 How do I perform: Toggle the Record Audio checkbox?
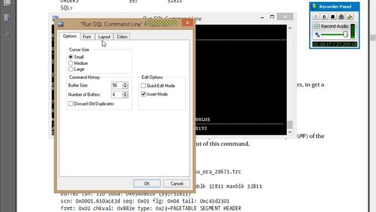coord(317,26)
